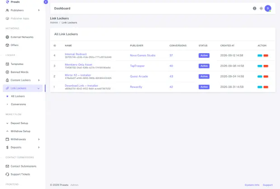Click conversions count 42
The width and height of the screenshot is (280, 189).
tap(171, 87)
